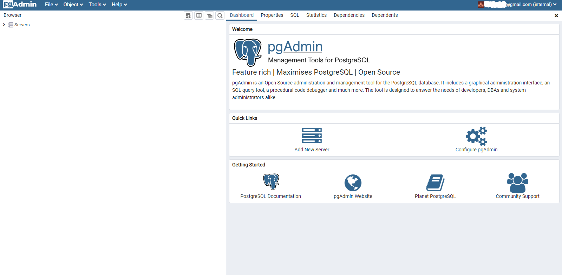The image size is (562, 275).
Task: Click the Getting Started heading
Action: click(249, 165)
